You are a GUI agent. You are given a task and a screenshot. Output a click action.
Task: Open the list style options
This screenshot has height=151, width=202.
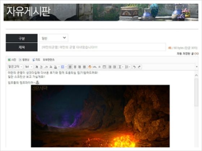(128, 67)
